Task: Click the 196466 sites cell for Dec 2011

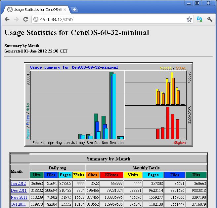Action: coord(93,190)
